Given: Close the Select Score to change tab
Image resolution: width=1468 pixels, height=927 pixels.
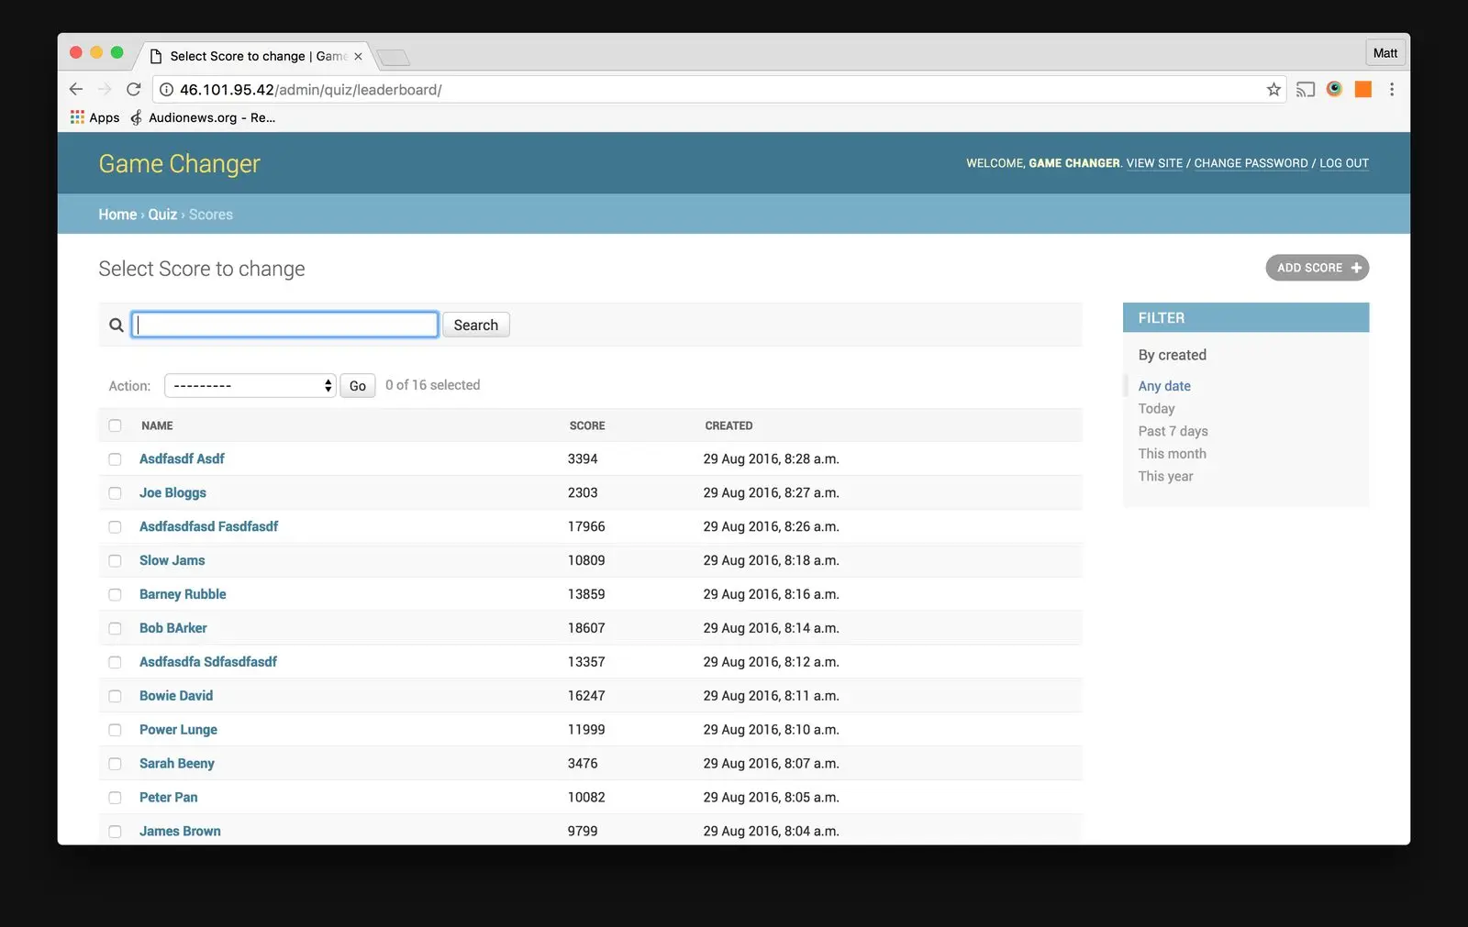Looking at the screenshot, I should click(x=358, y=57).
